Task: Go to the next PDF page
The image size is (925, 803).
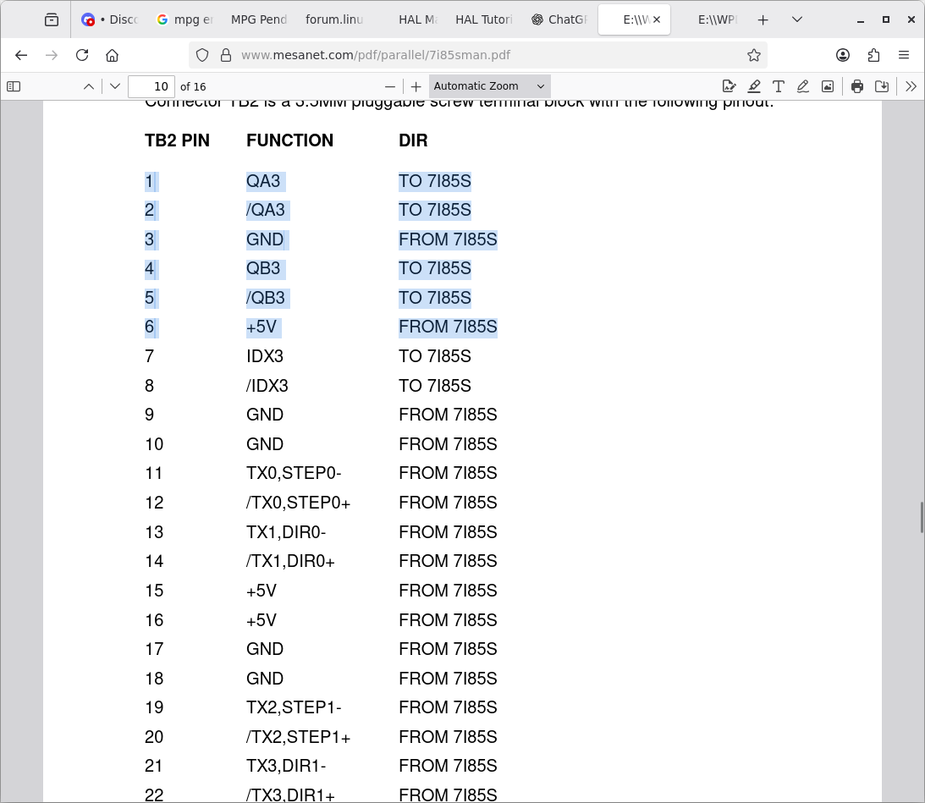Action: click(x=115, y=86)
